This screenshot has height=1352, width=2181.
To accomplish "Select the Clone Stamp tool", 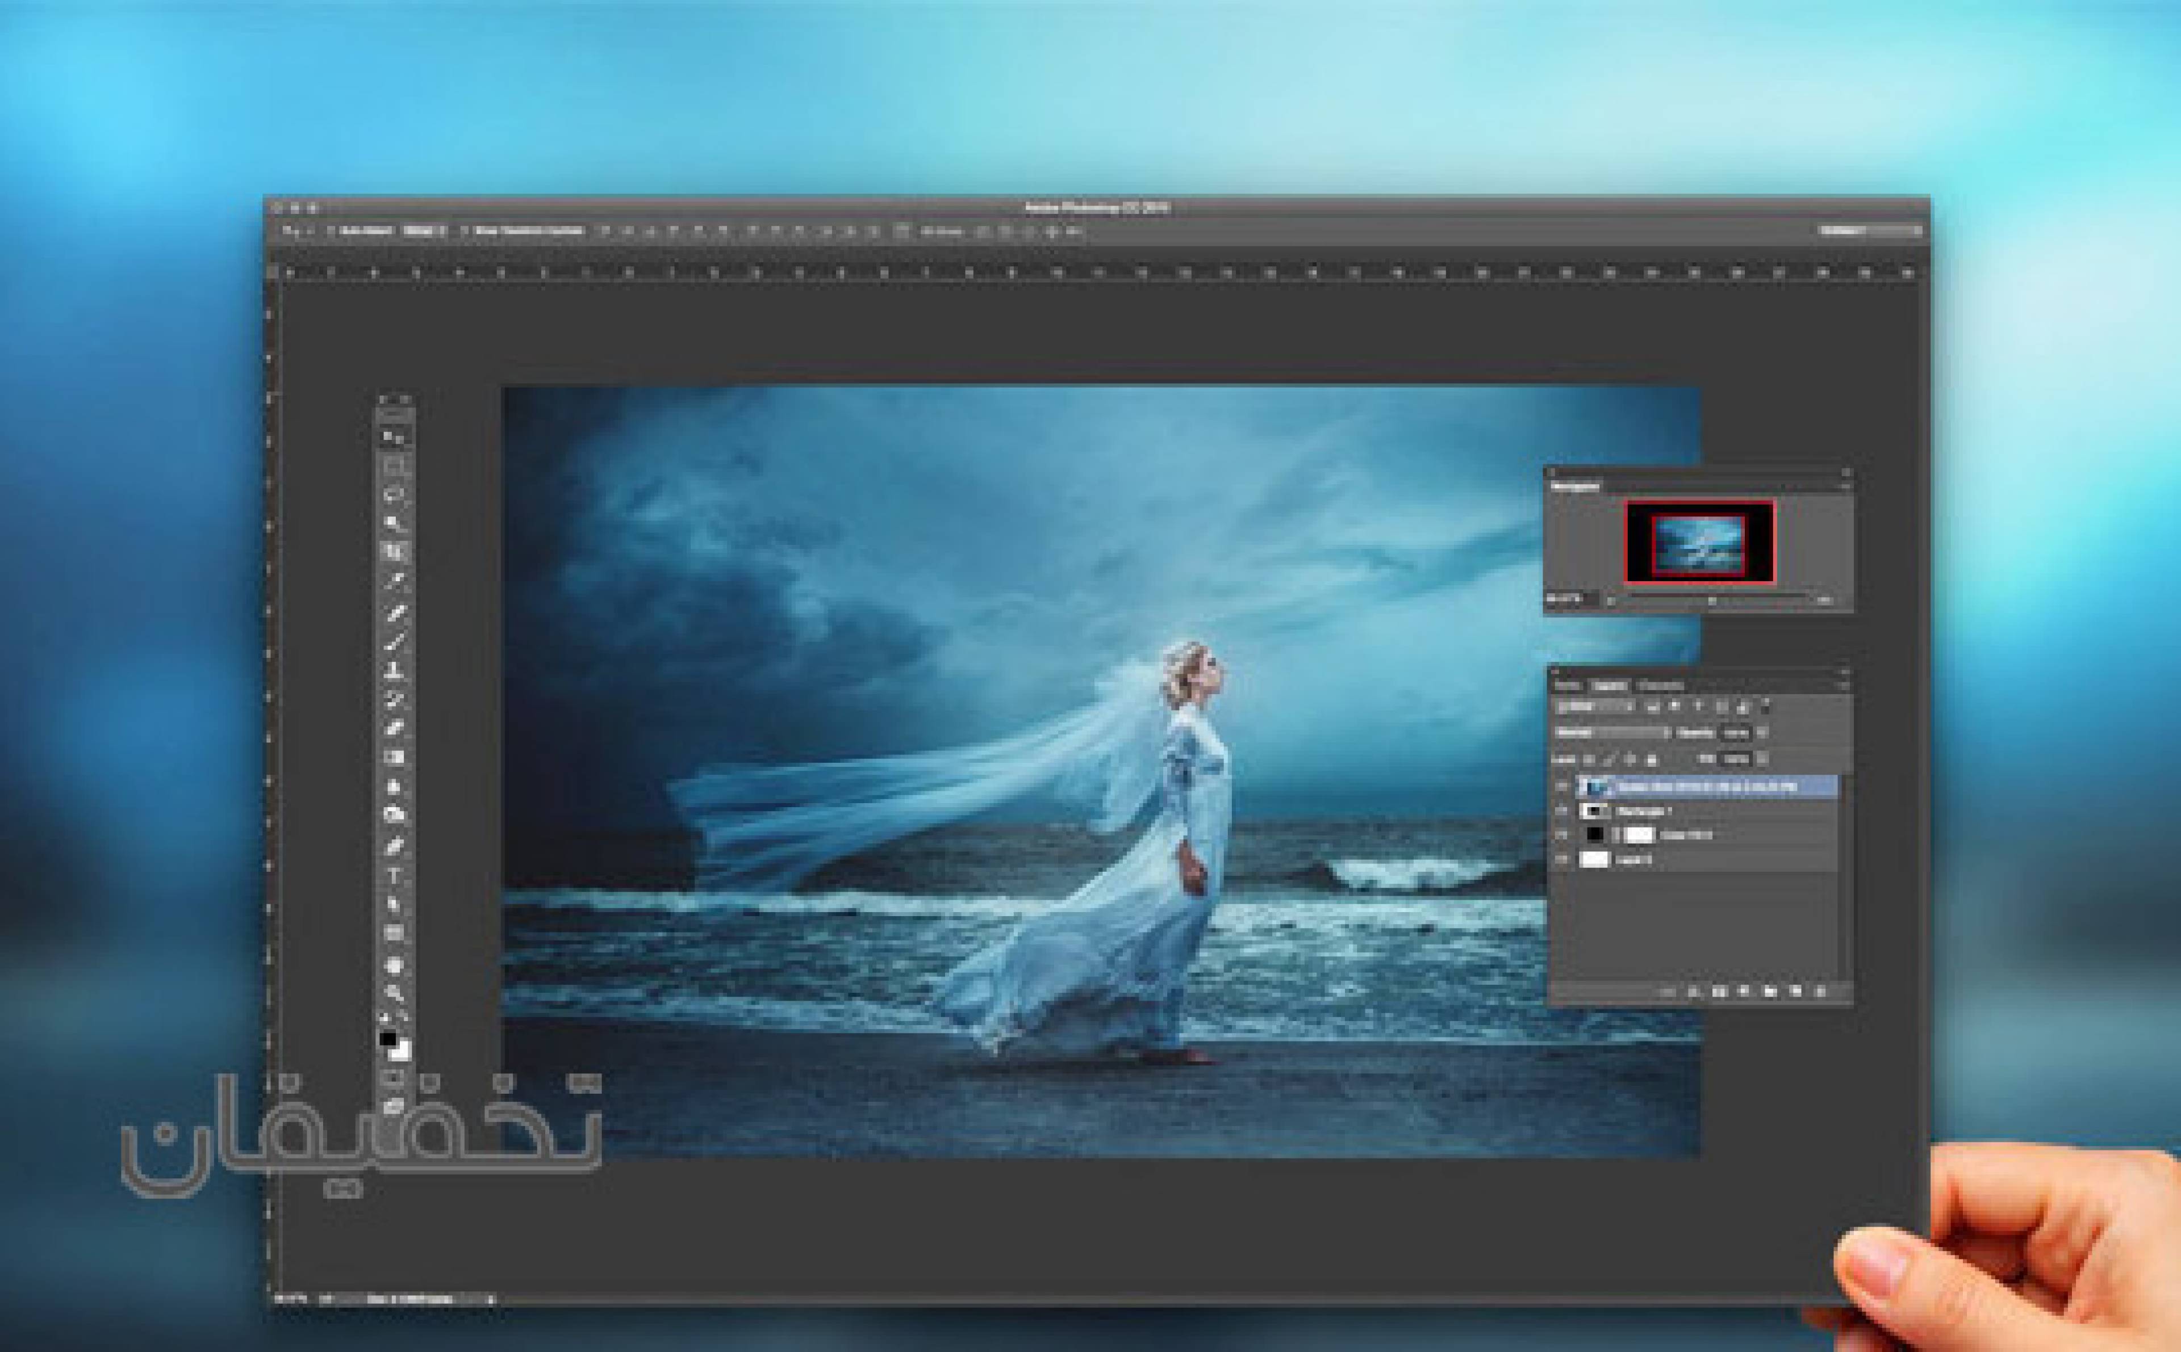I will [x=394, y=670].
